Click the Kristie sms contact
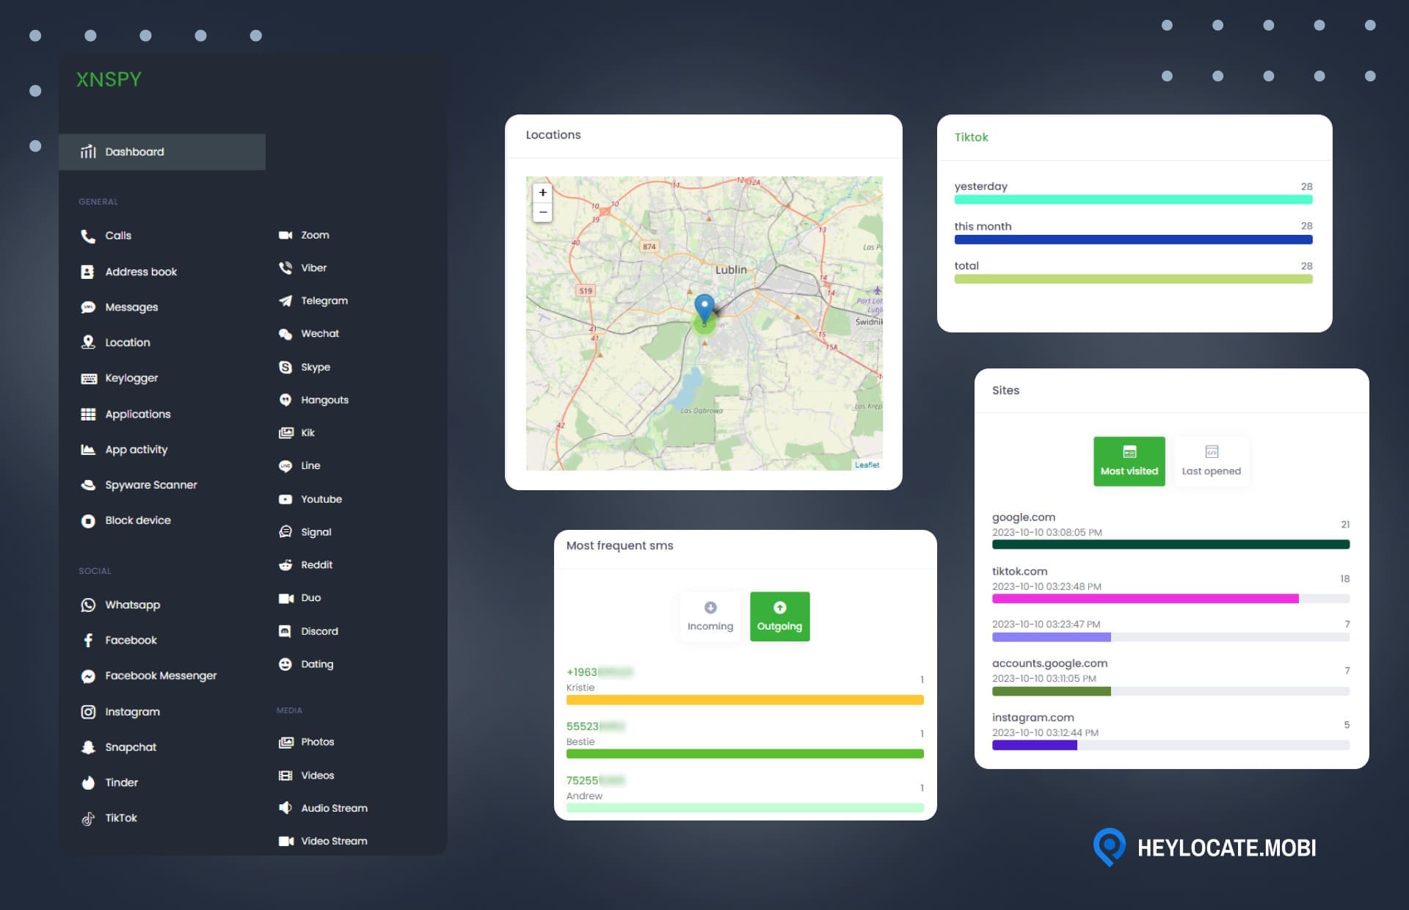The height and width of the screenshot is (910, 1409). [x=745, y=685]
